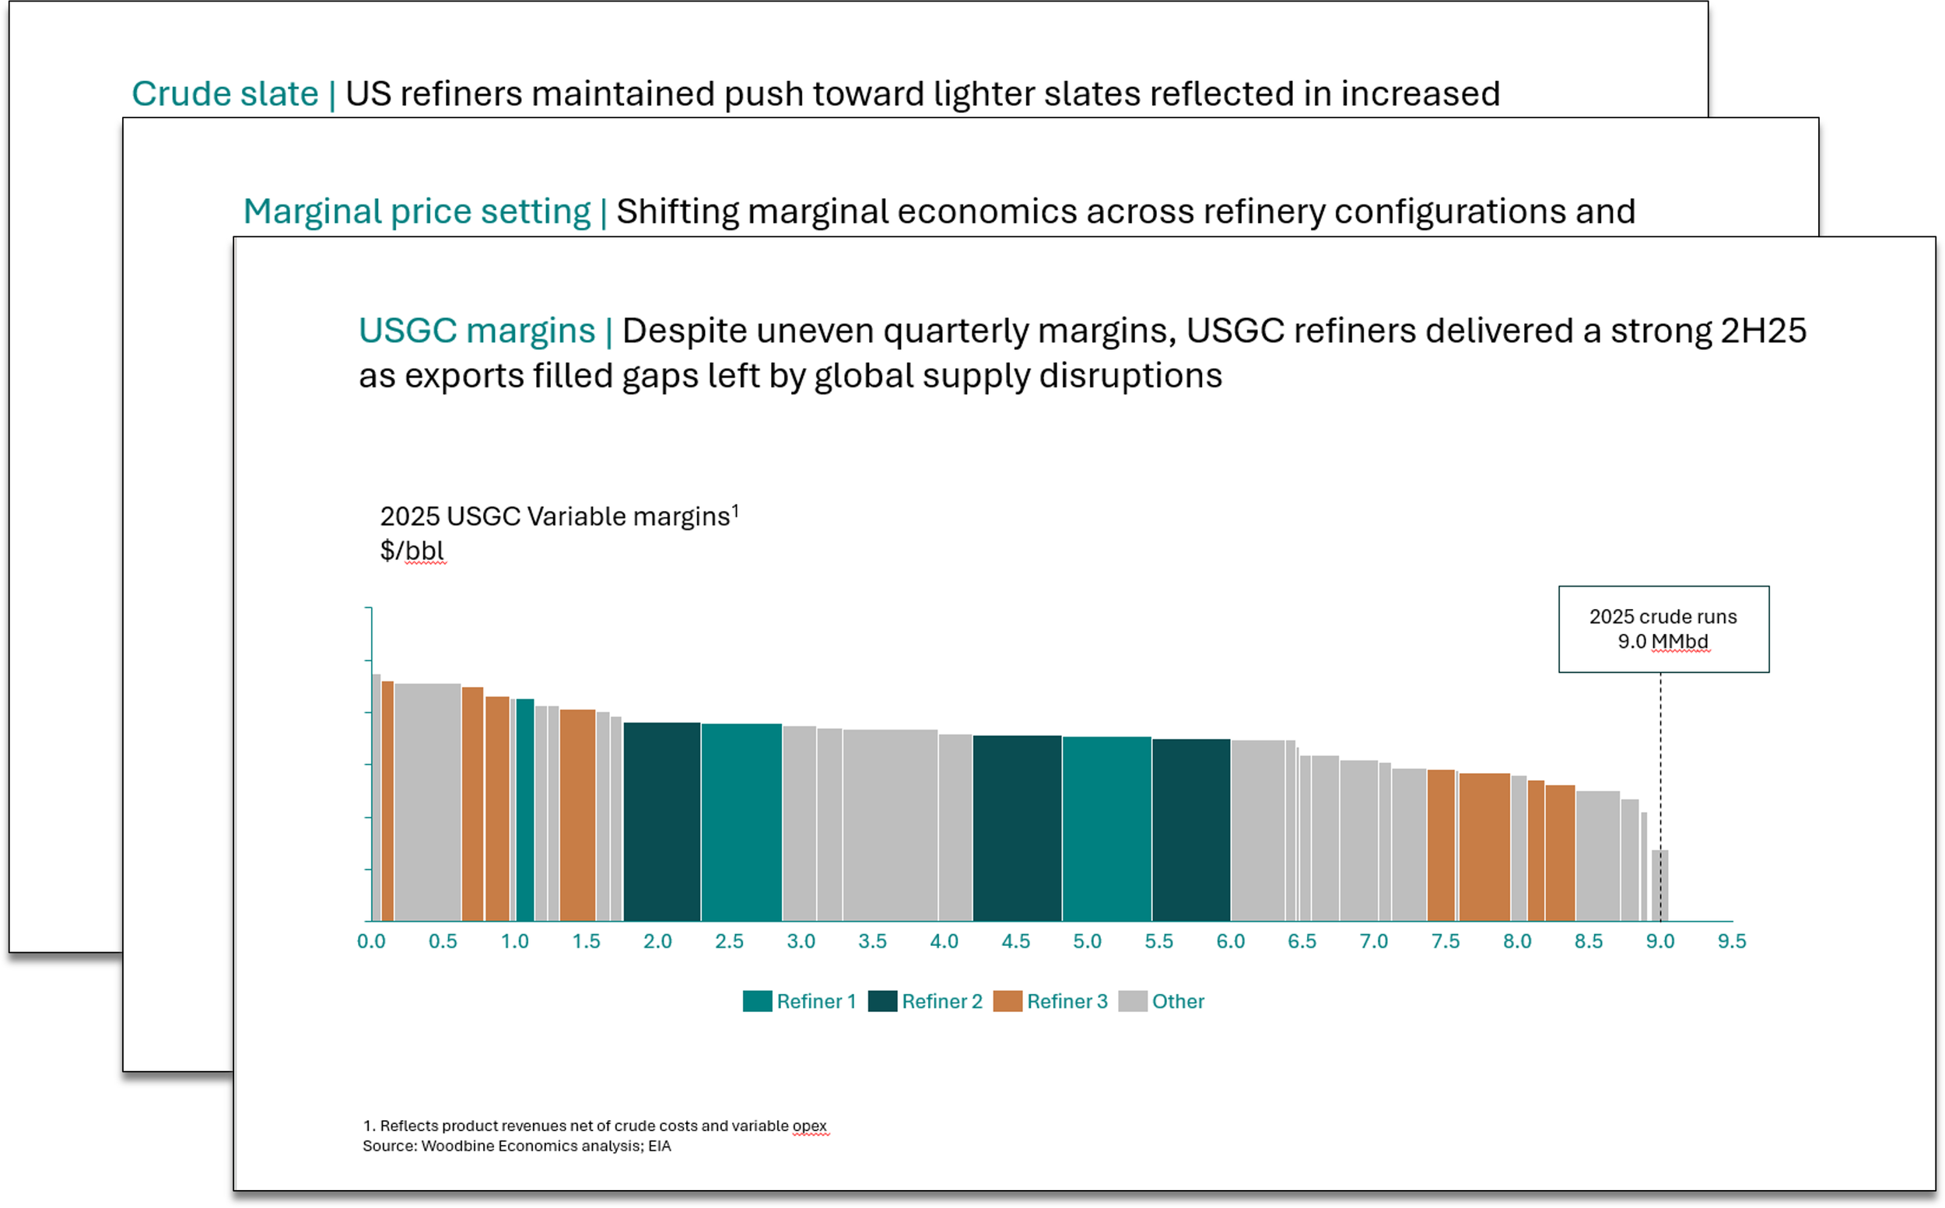Click the '2.0' x-axis label

coord(658,942)
